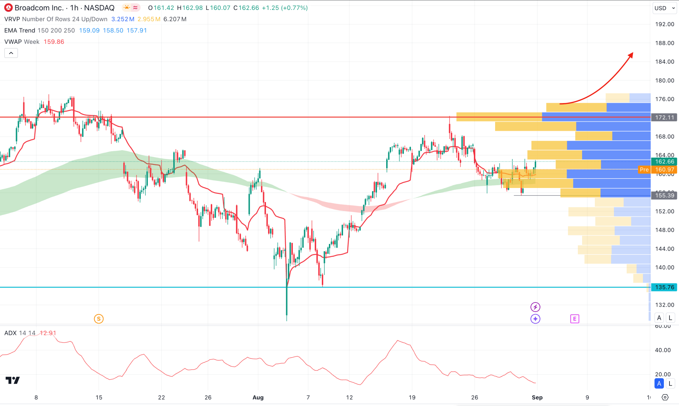679x406 pixels.
Task: Click the orange S split marker
Action: [x=99, y=319]
